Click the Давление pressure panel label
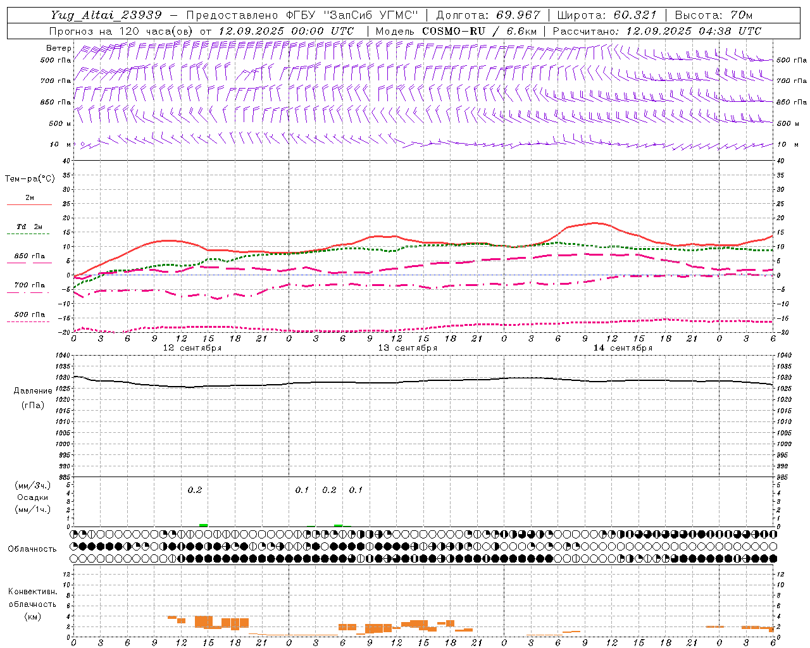Image resolution: width=810 pixels, height=648 pixels. click(33, 391)
